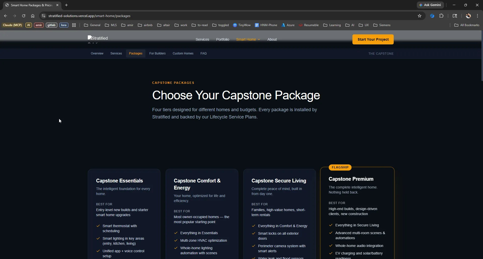Click the browser forward arrow

pos(15,16)
